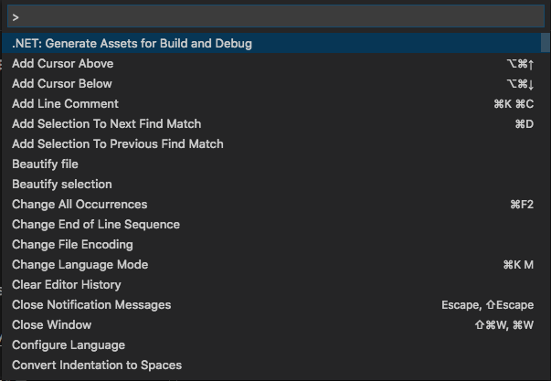The width and height of the screenshot is (551, 381).
Task: Select Add Cursor Below command
Action: (271, 84)
